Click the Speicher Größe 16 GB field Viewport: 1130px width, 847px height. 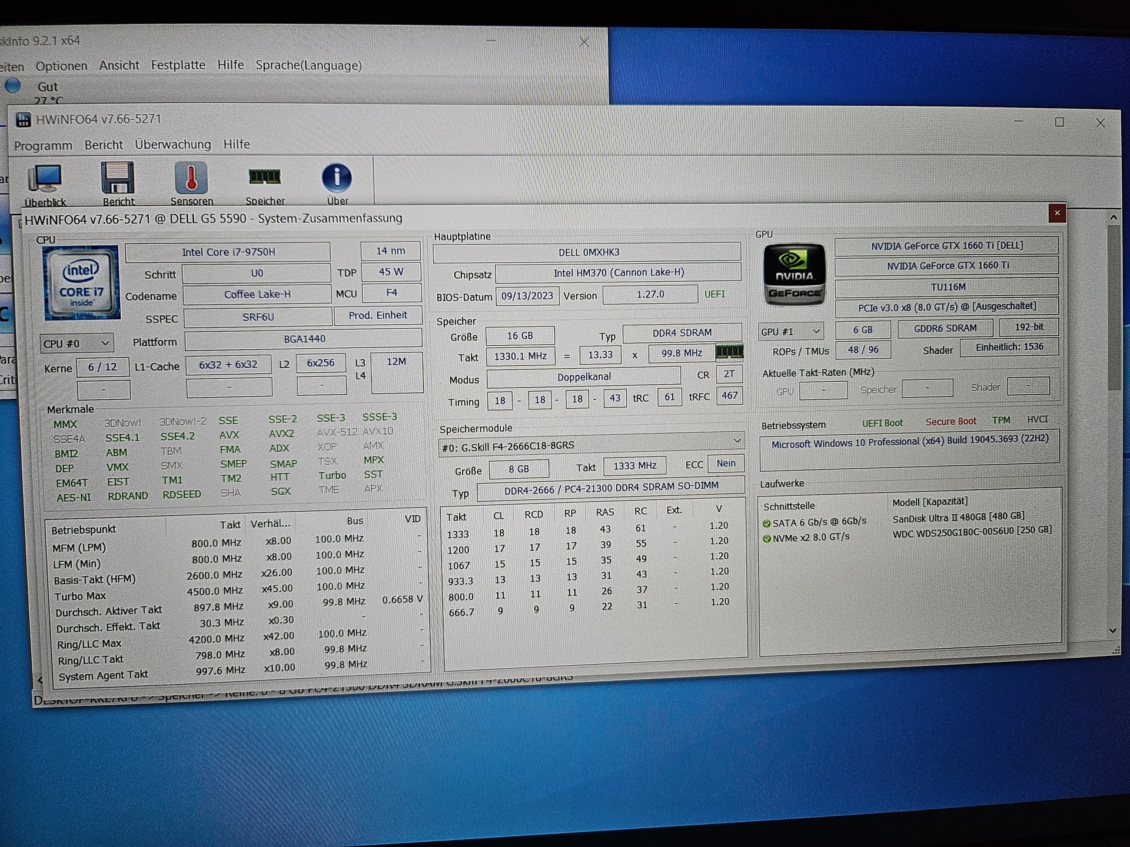(520, 336)
